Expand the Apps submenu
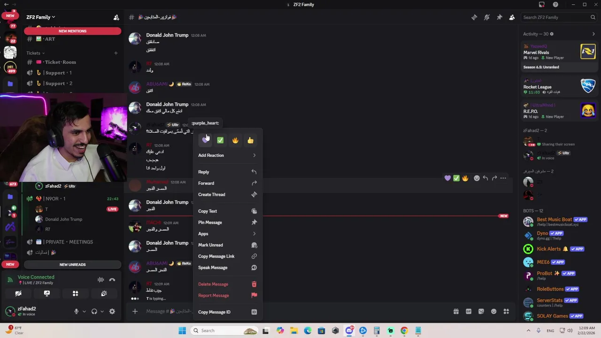Image resolution: width=601 pixels, height=338 pixels. [x=227, y=234]
